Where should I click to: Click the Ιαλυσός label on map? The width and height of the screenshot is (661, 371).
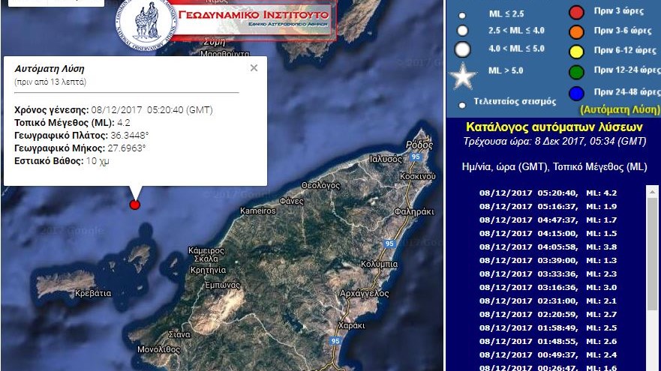386,159
